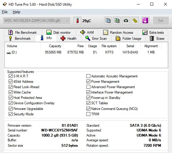Toggle the TRIM checkbox
The height and width of the screenshot is (153, 172).
88,114
